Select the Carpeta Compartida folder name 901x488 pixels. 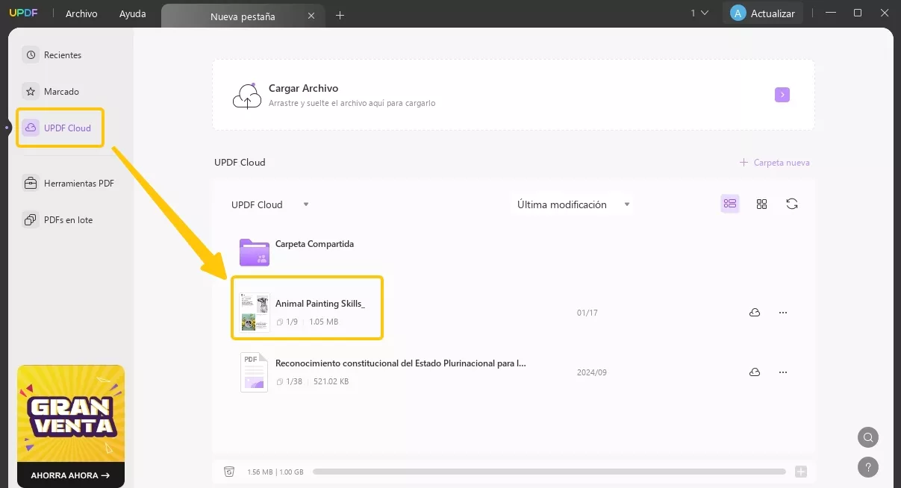tap(314, 244)
